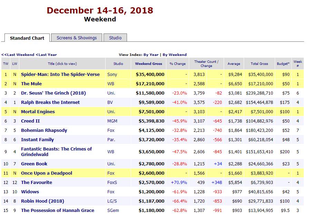Click the Sony studio link
This screenshot has height=214, width=311.
tap(112, 74)
